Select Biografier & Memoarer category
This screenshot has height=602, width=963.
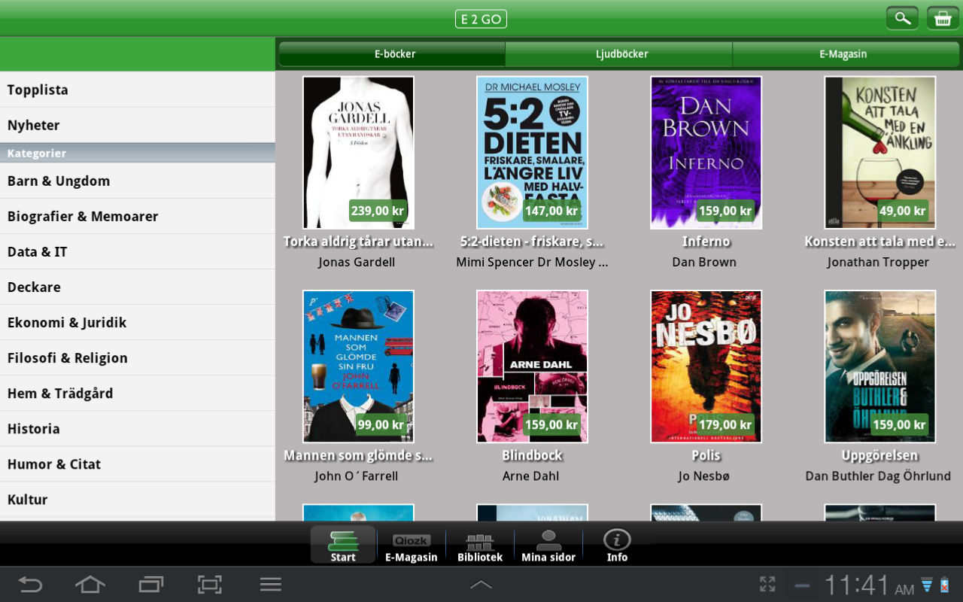click(x=138, y=216)
